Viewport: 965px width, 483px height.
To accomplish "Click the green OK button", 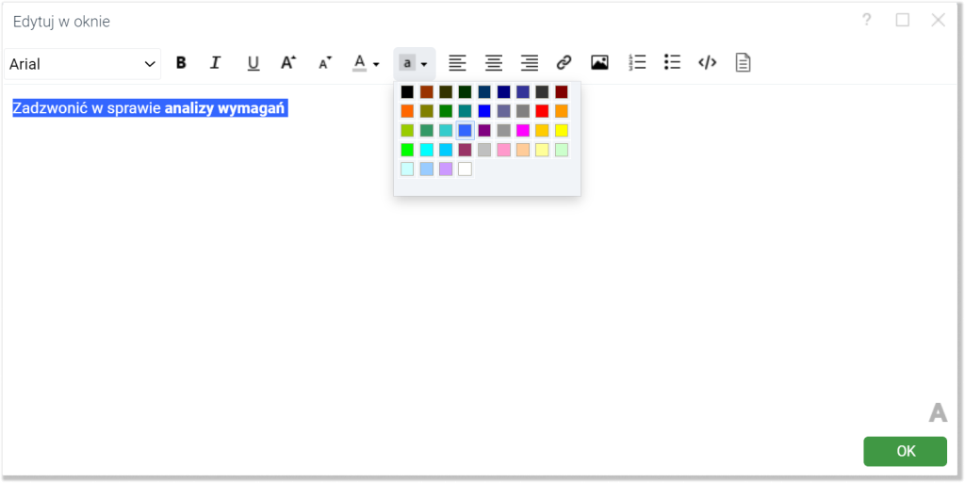I will tap(905, 451).
